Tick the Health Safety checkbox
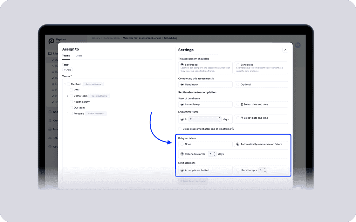 click(x=71, y=102)
